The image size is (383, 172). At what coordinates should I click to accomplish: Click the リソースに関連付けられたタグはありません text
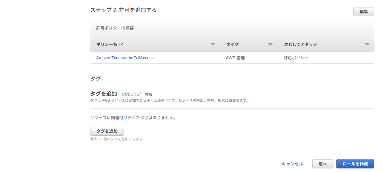(133, 118)
